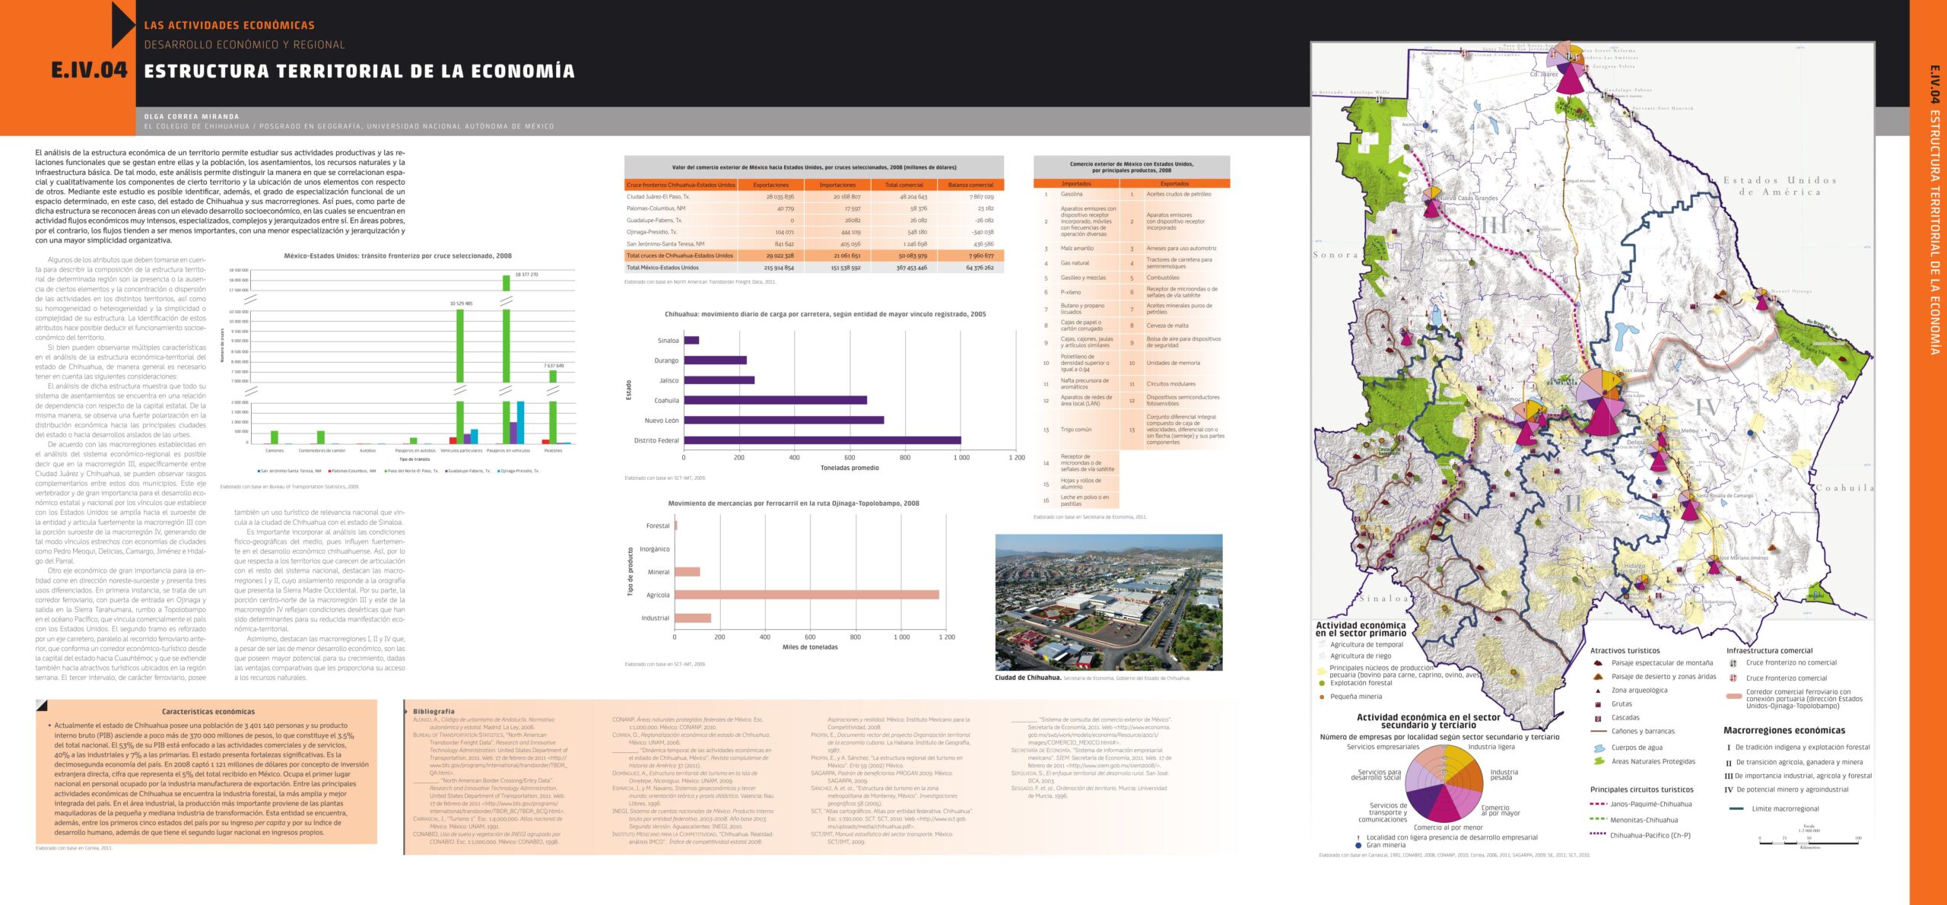Image resolution: width=1947 pixels, height=905 pixels.
Task: Click the Gran minería blue dot
Action: pyautogui.click(x=1358, y=845)
